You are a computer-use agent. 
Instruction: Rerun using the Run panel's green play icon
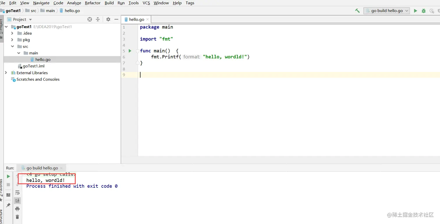point(8,176)
